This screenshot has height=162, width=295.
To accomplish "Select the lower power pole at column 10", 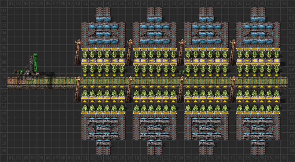I will (78, 89).
